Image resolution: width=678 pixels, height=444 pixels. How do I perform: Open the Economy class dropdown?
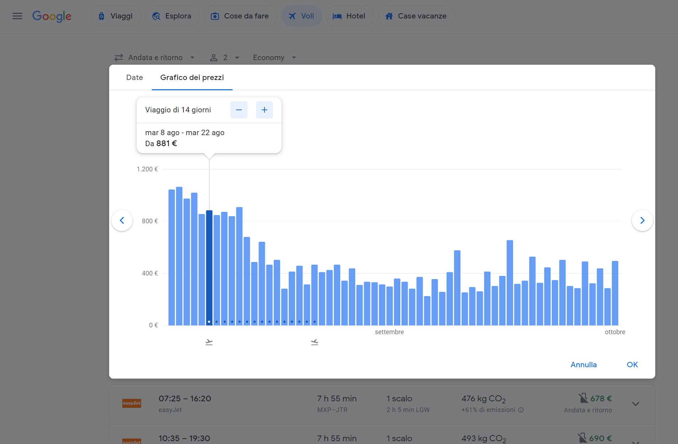pos(274,57)
